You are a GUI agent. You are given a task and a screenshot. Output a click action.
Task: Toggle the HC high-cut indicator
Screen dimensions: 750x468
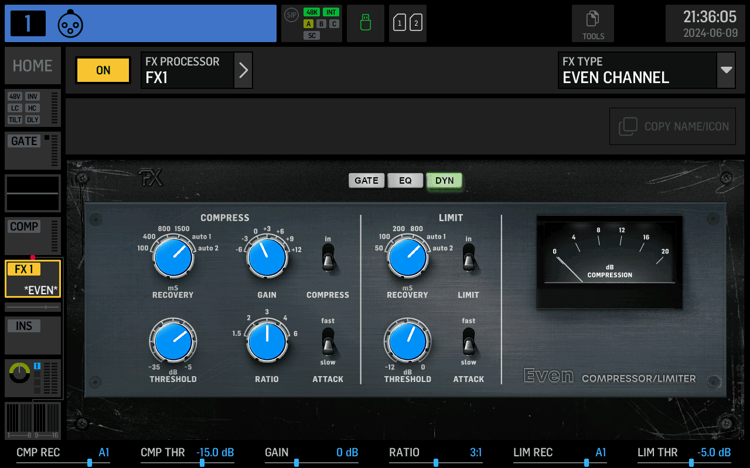pos(32,108)
